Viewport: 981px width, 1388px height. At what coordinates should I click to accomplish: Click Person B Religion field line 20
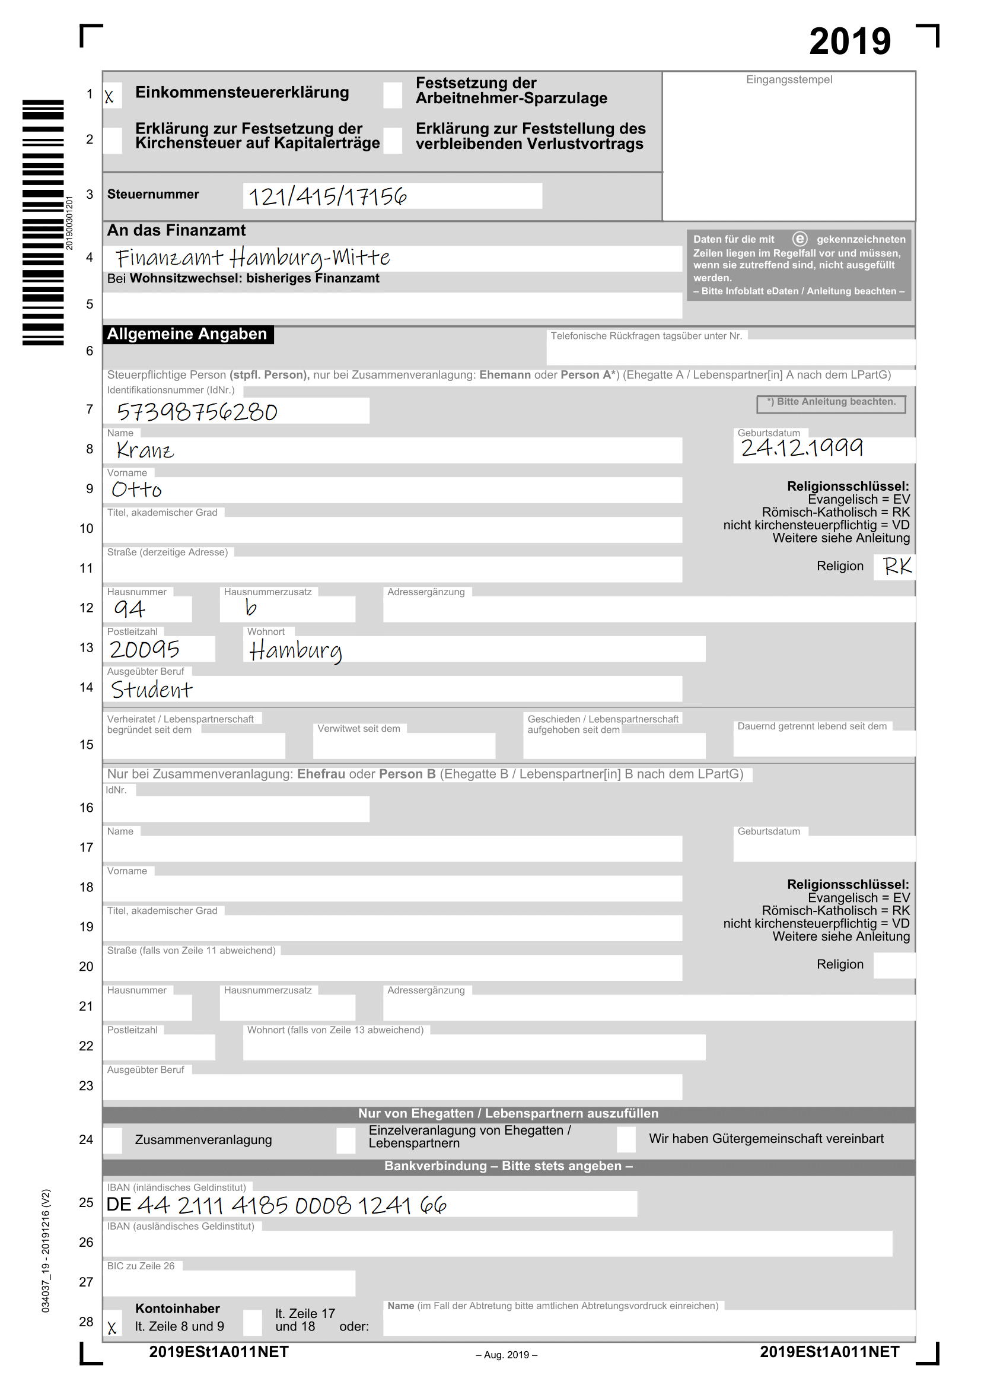click(x=894, y=966)
